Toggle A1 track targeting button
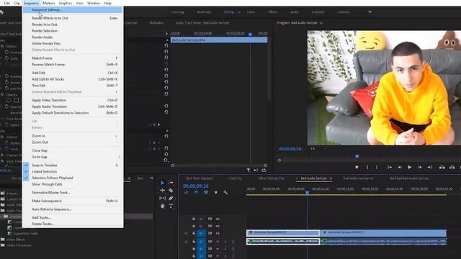 (x=201, y=242)
